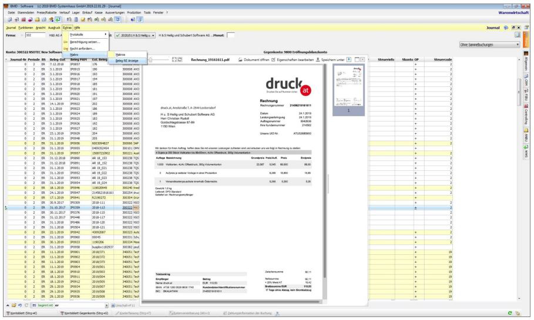
Task: Click the Makro entry in Extras menu
Action: 85,55
